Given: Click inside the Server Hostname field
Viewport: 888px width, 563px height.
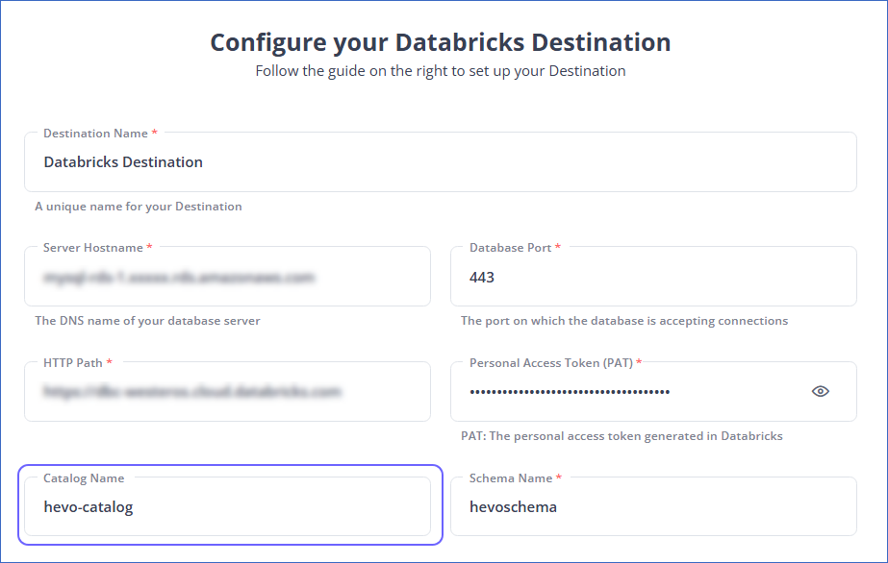Looking at the screenshot, I should [226, 276].
